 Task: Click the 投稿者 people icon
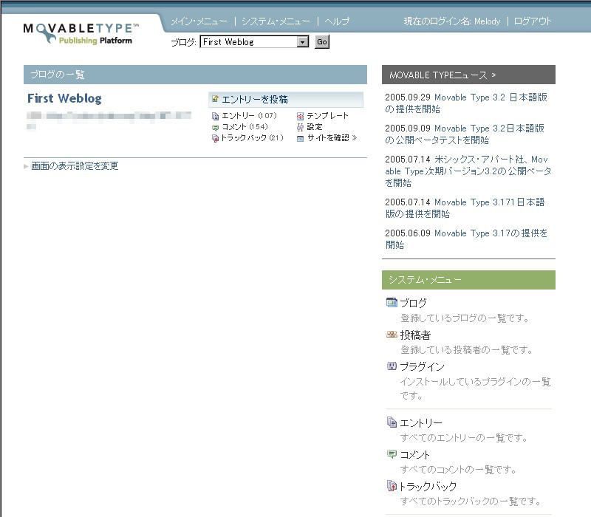coord(392,335)
